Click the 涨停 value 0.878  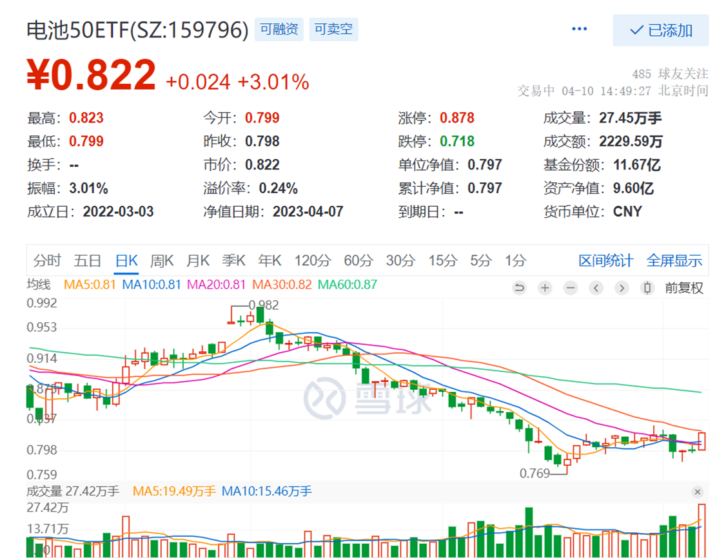tap(457, 118)
